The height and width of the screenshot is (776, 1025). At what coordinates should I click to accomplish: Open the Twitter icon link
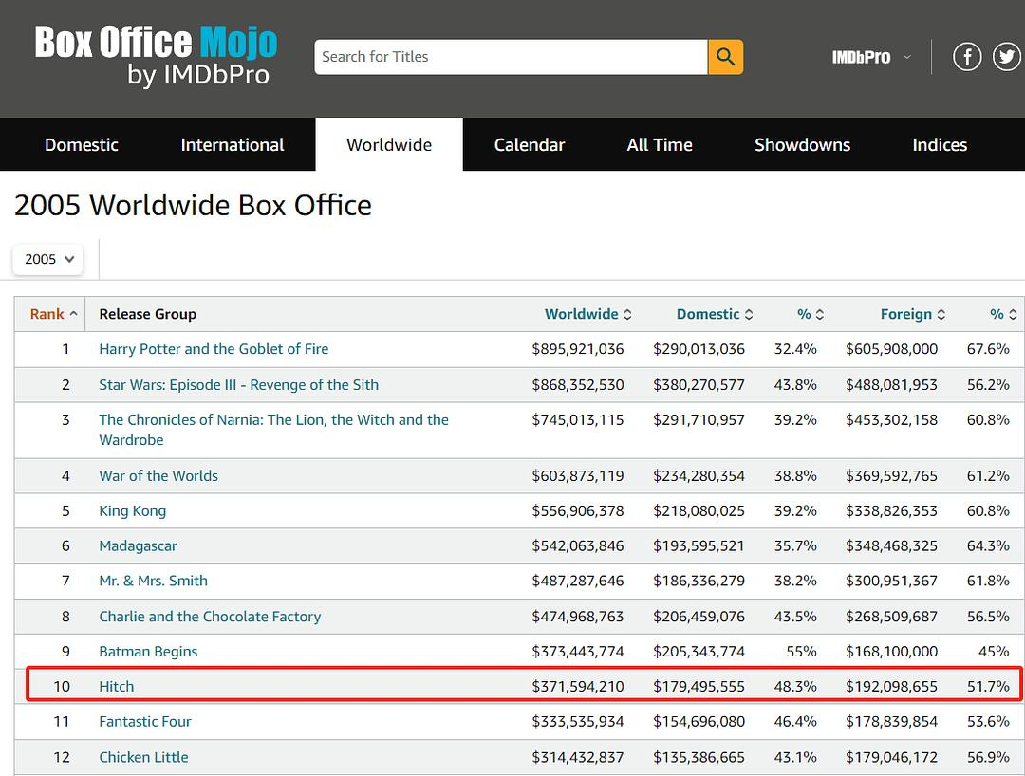(1006, 57)
